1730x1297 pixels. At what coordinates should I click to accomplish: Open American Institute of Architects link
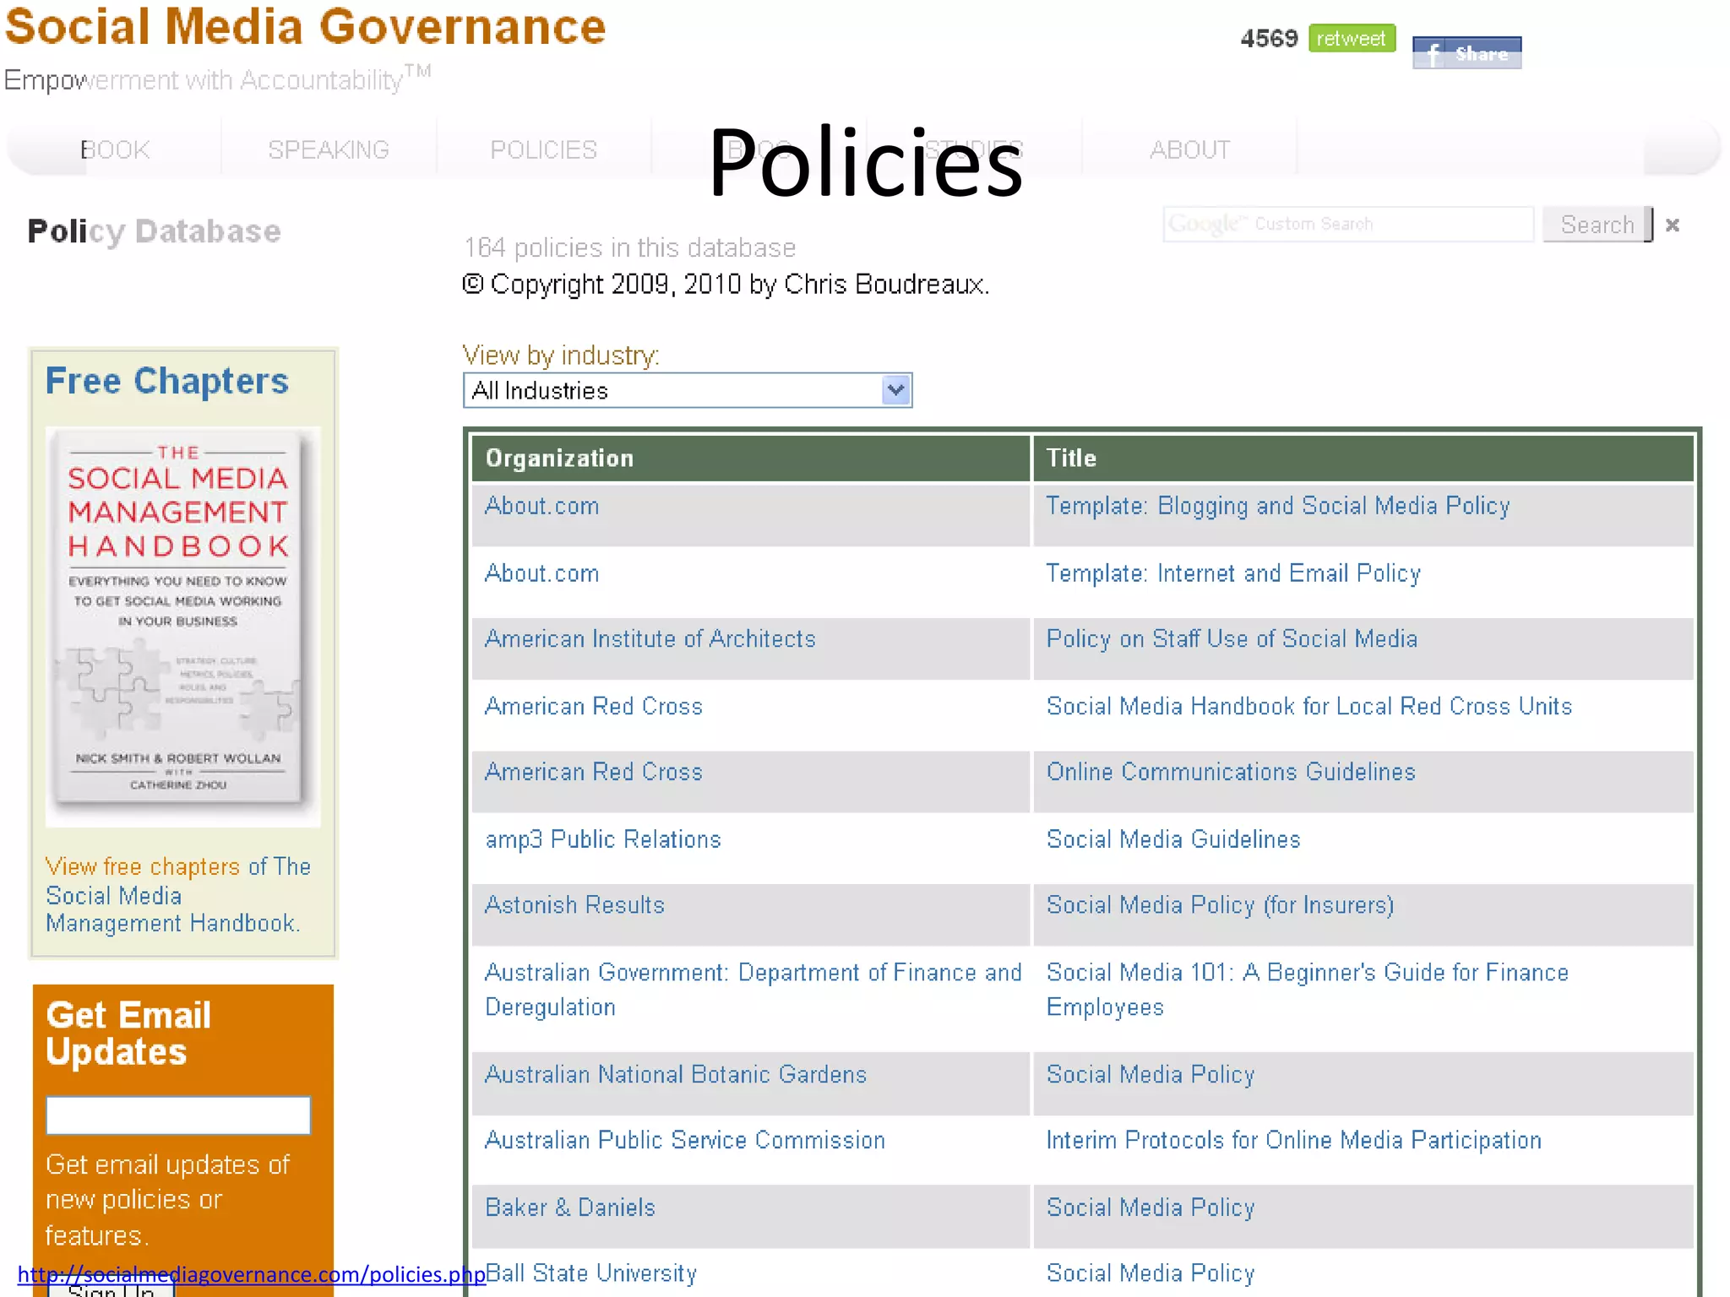point(650,639)
